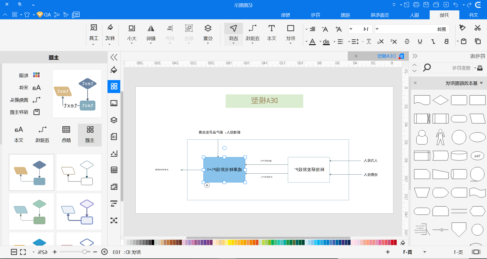Click the Copy icon in the ribbon
Screen dimensions: 487x259
(478, 41)
